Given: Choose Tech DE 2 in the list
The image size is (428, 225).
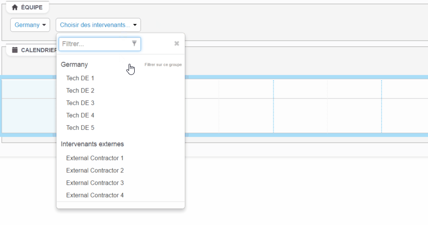Looking at the screenshot, I should [80, 90].
